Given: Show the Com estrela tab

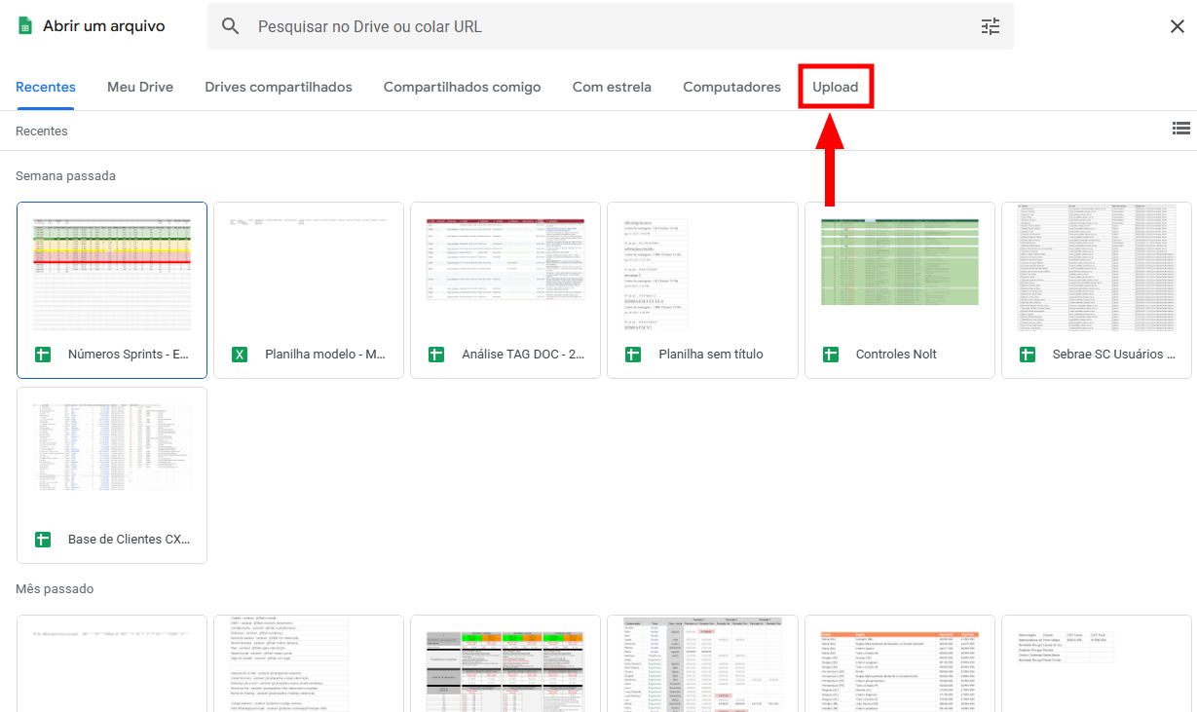Looking at the screenshot, I should pos(612,87).
